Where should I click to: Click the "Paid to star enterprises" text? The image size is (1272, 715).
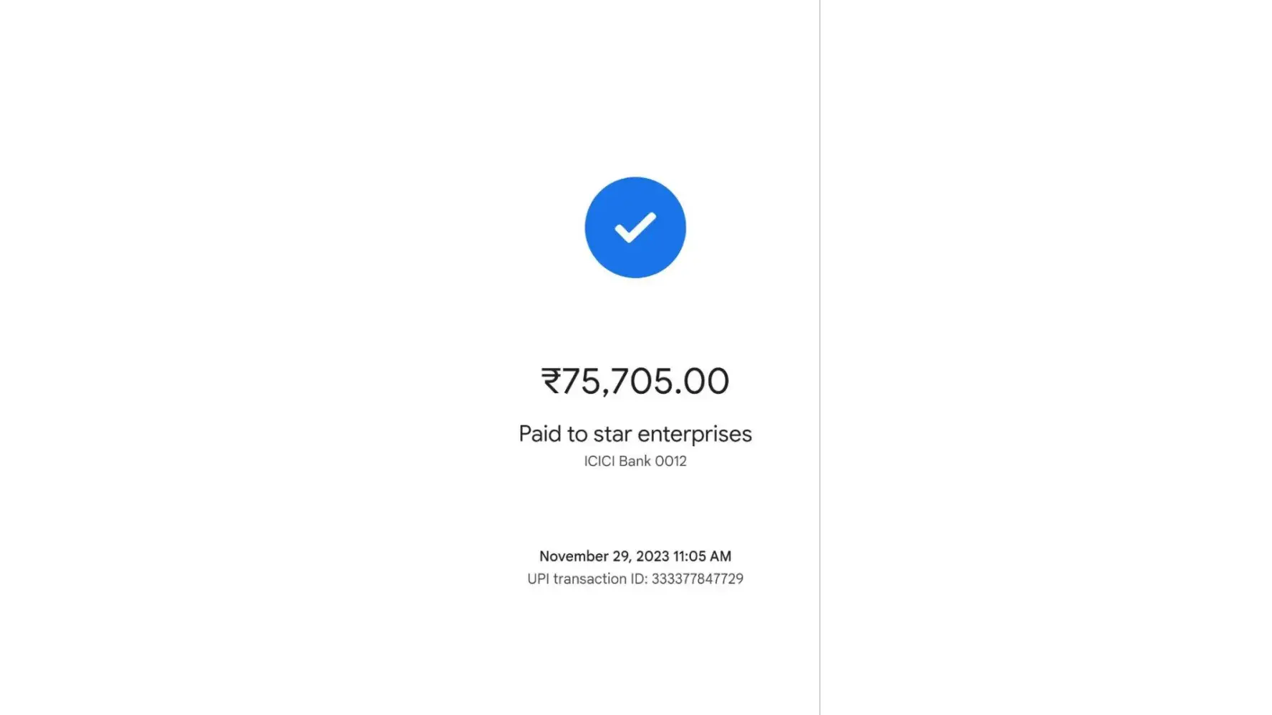[635, 434]
